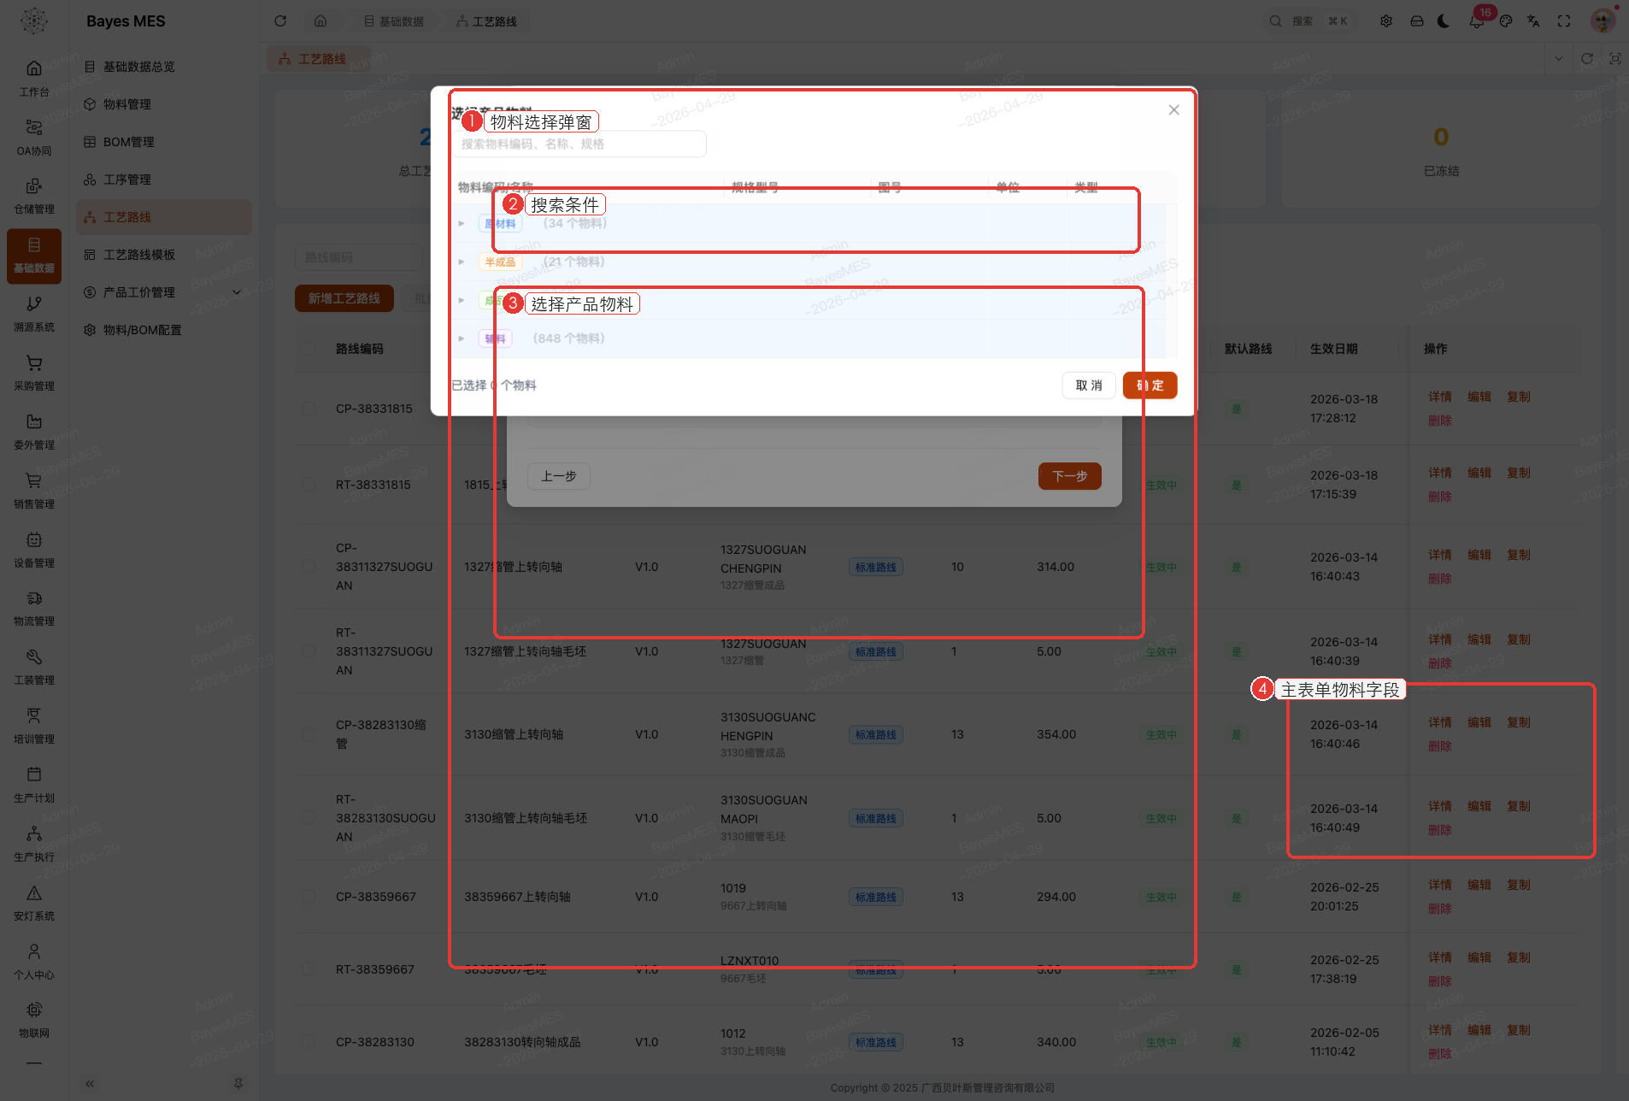Open the 个人中心 sidebar module
This screenshot has height=1101, width=1629.
coord(34,962)
